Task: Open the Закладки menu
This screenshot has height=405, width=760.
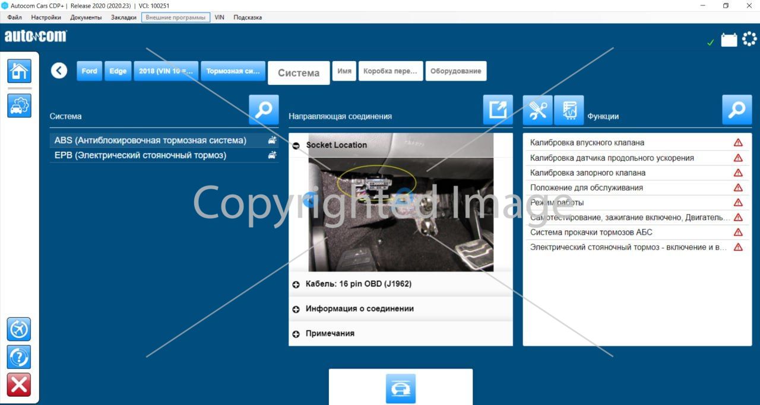Action: coord(123,17)
